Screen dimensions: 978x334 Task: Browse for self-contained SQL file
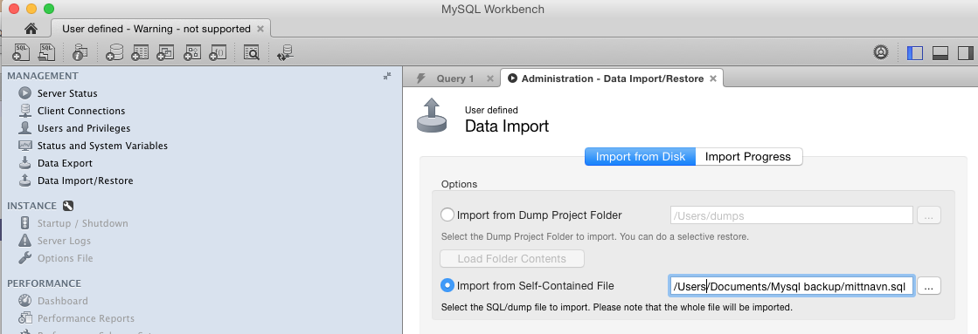point(929,286)
